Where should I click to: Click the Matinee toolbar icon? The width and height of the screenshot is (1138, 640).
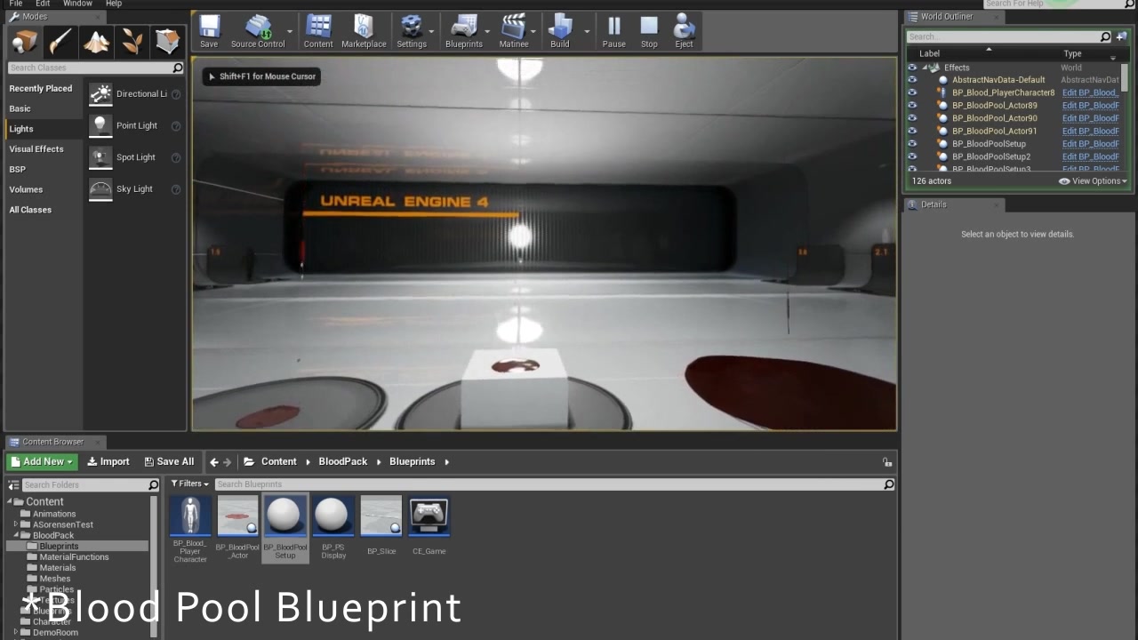514,31
